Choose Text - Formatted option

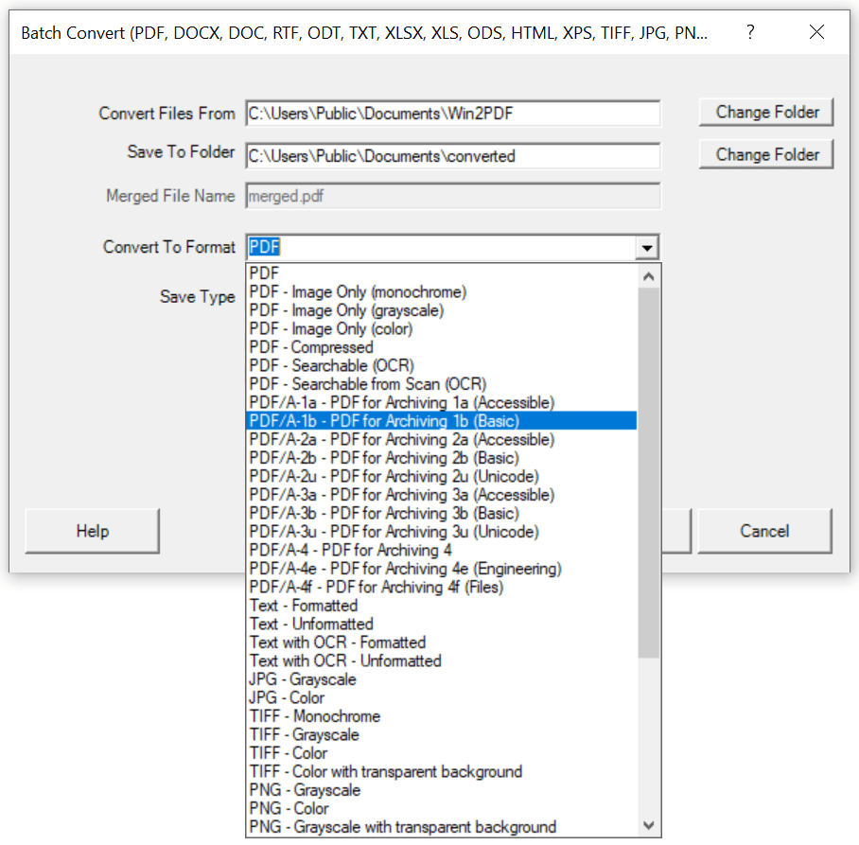[x=442, y=606]
